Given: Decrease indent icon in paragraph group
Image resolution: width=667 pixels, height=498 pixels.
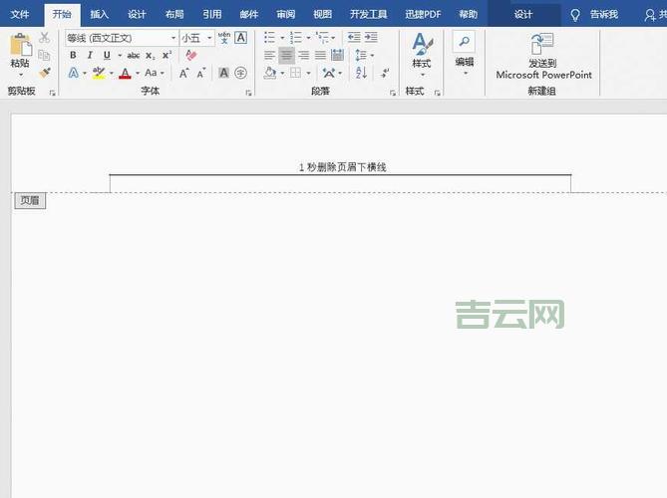Looking at the screenshot, I should pyautogui.click(x=354, y=38).
